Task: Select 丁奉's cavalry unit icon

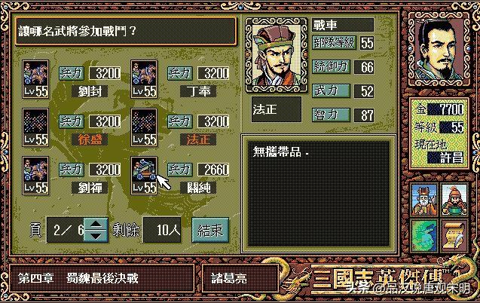Action: (x=144, y=79)
